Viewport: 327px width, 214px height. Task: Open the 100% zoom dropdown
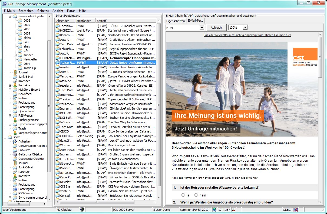[x=245, y=28]
